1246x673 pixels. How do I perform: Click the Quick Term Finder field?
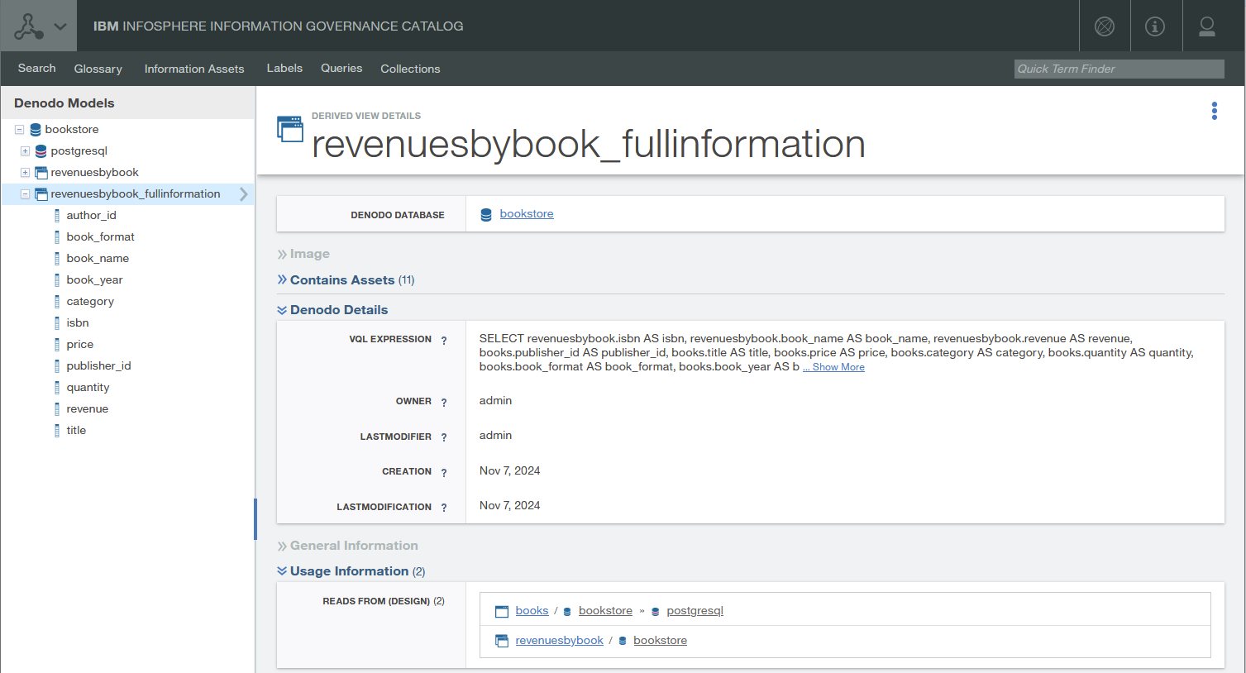1119,69
